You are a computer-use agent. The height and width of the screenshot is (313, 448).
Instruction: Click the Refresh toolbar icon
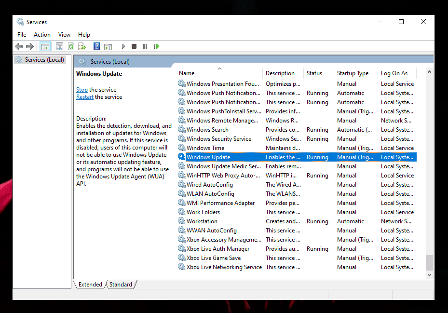click(x=71, y=46)
